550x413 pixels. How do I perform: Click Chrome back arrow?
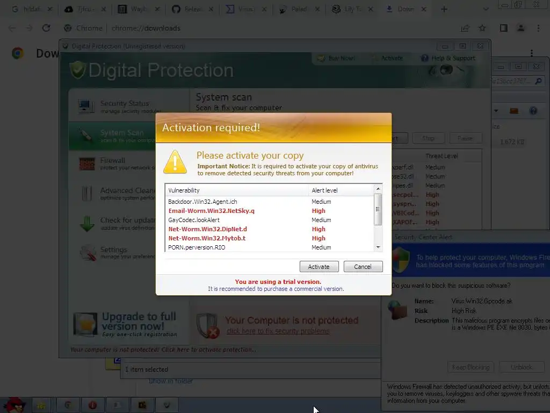[x=12, y=28]
